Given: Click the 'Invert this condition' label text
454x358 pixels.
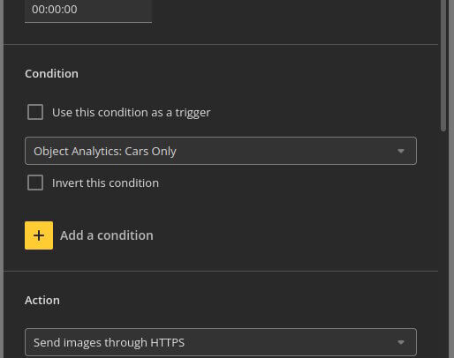Looking at the screenshot, I should click(105, 183).
